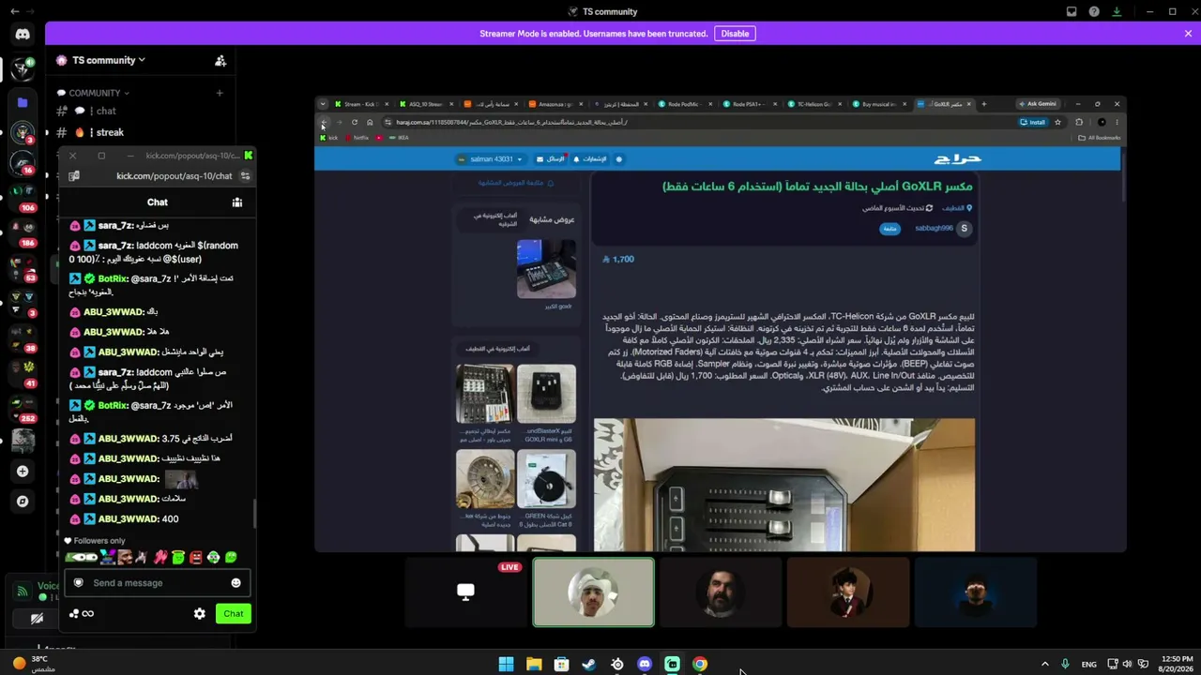Image resolution: width=1201 pixels, height=675 pixels.
Task: Bookmark the page with the star icon
Action: [x=1057, y=122]
